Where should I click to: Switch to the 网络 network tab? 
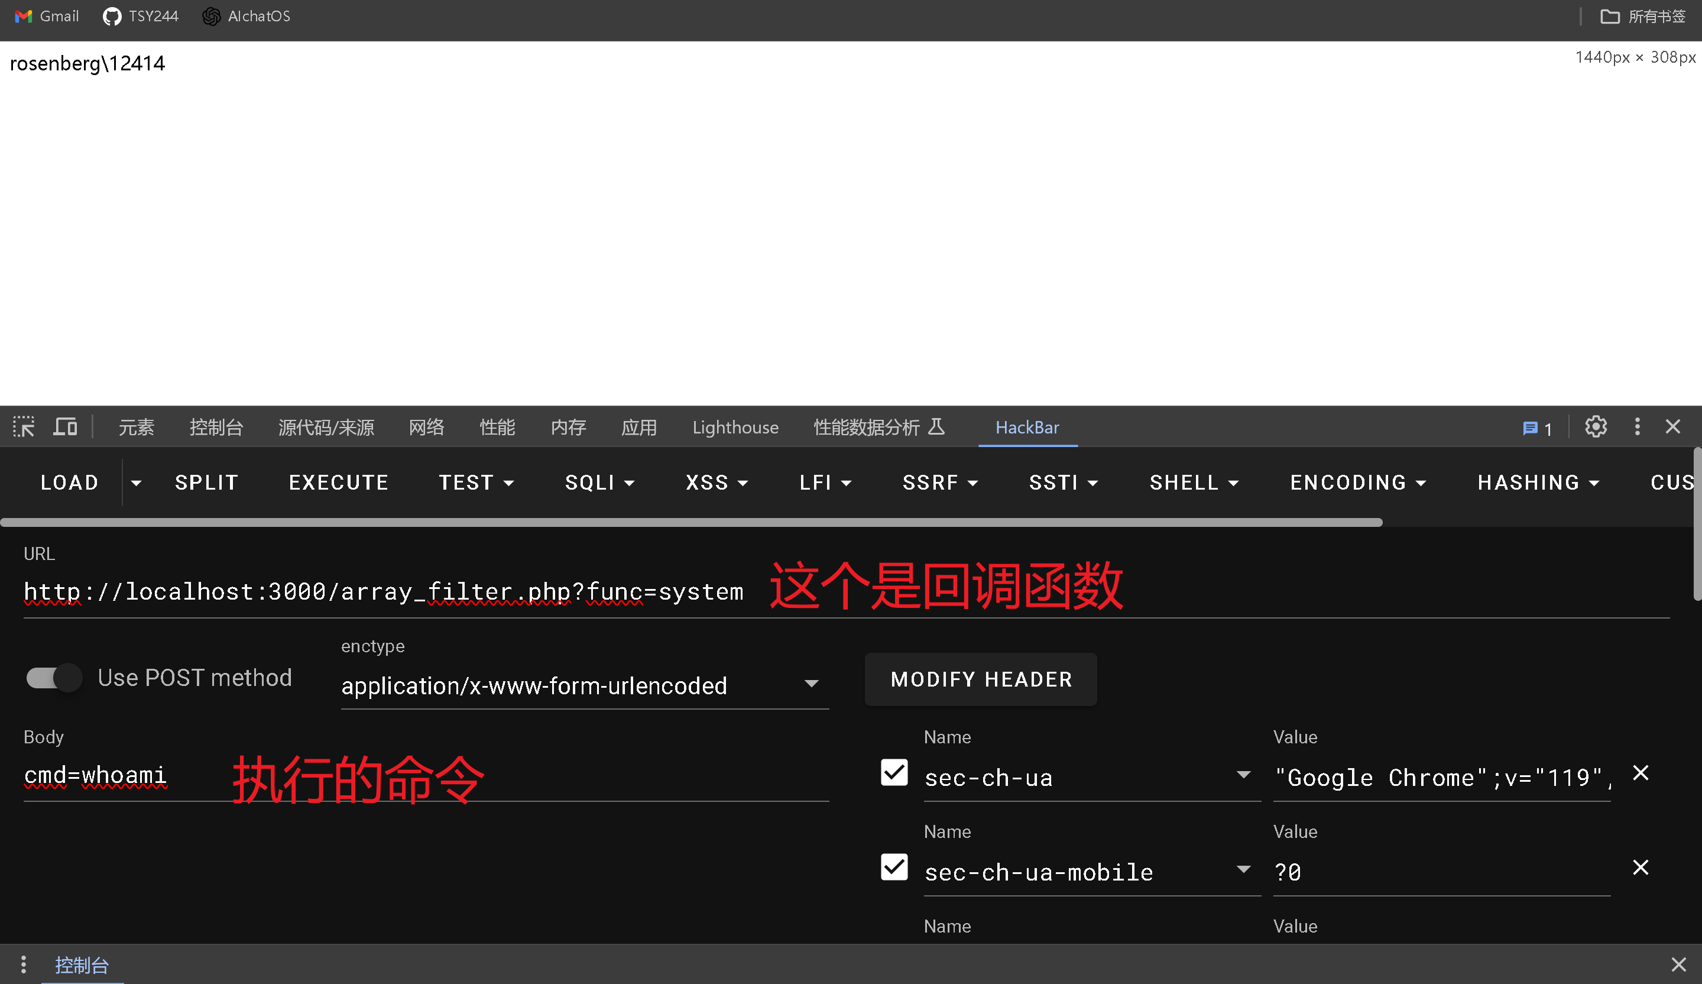click(x=426, y=428)
